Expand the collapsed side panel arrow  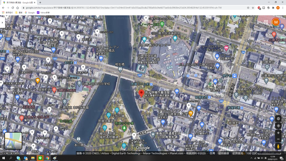(x=2, y=22)
